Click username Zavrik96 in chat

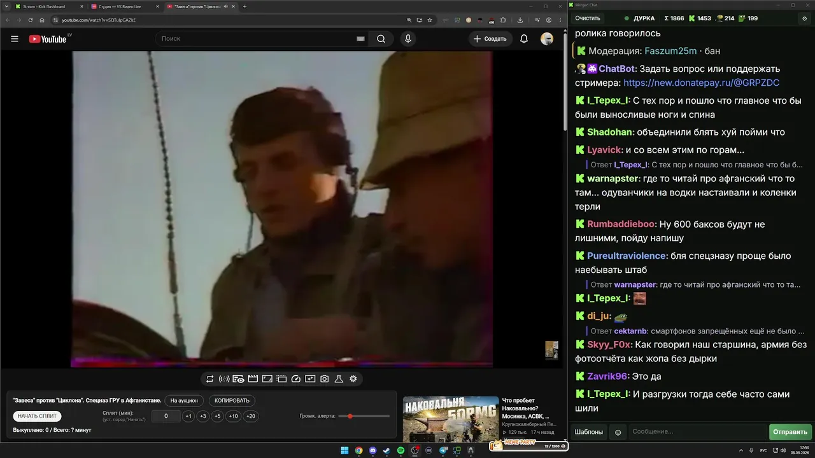click(x=607, y=376)
